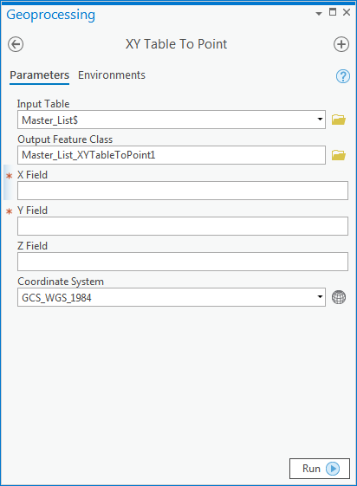Click the Master_List$ input table text
The height and width of the screenshot is (486, 357).
pos(50,120)
